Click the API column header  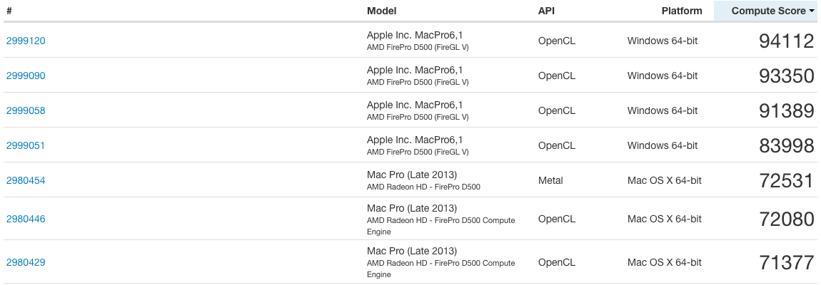[546, 11]
